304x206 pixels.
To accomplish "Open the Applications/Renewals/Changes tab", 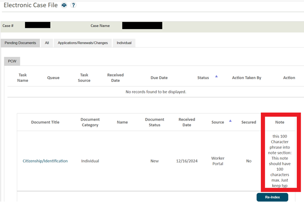I will click(83, 43).
